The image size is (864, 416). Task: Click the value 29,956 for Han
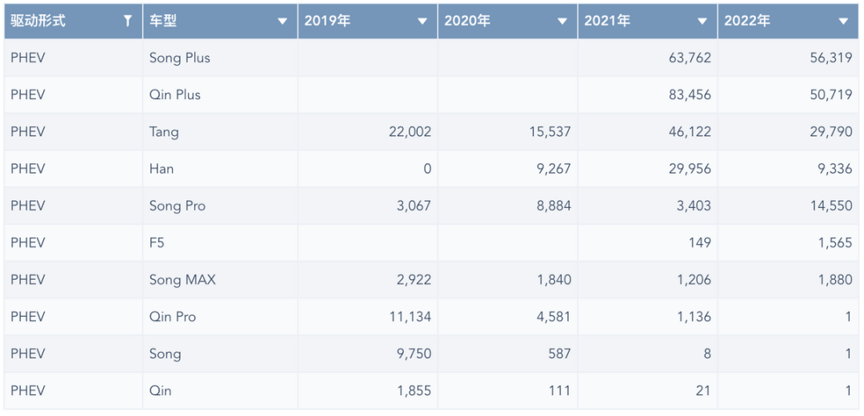tap(688, 169)
